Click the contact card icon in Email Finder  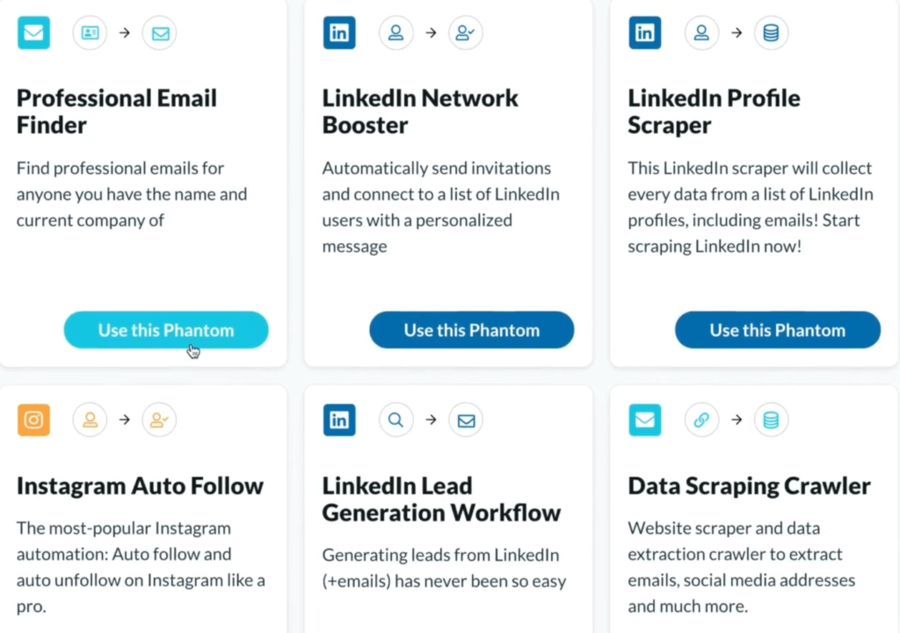click(x=90, y=32)
